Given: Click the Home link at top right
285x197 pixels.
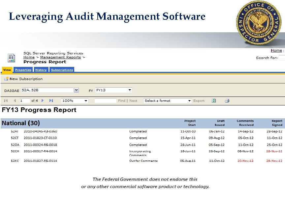Looking at the screenshot, I should 276,50.
